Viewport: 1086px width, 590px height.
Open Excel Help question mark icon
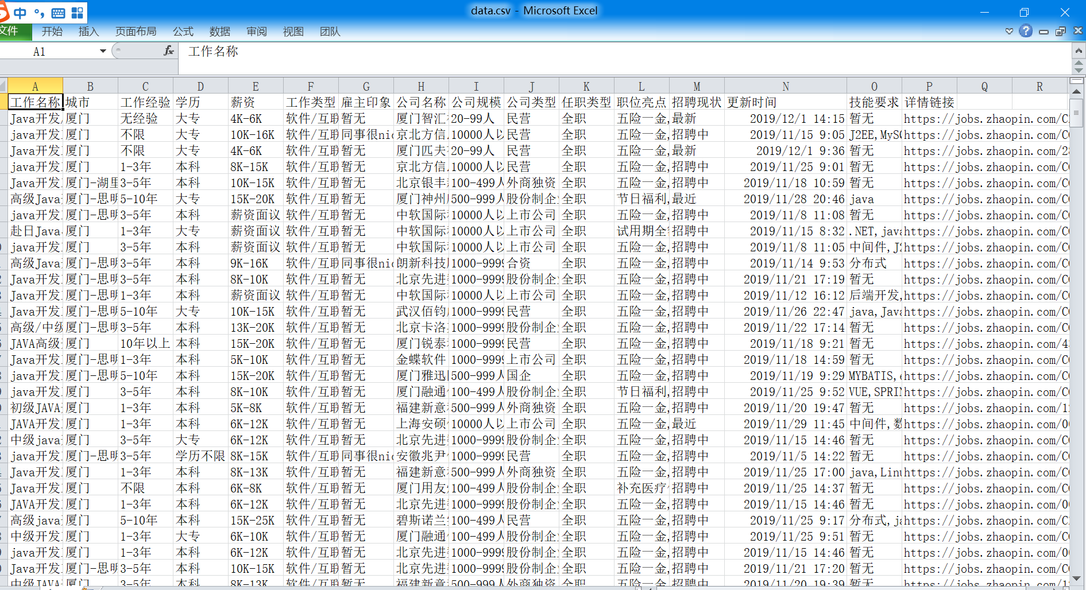point(1026,31)
